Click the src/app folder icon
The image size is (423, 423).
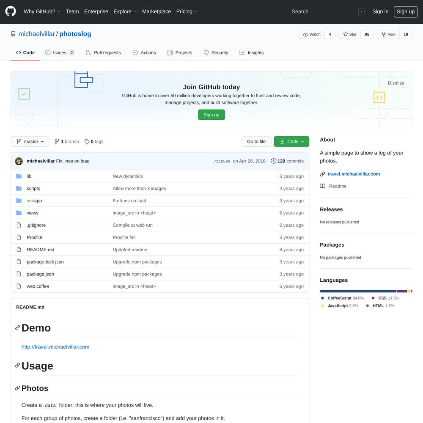pyautogui.click(x=19, y=201)
